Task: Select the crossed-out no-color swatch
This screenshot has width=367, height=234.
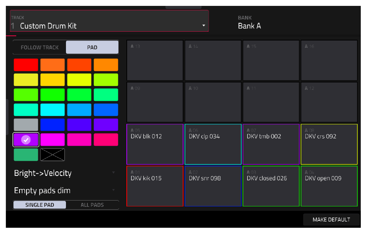Action: (52, 155)
